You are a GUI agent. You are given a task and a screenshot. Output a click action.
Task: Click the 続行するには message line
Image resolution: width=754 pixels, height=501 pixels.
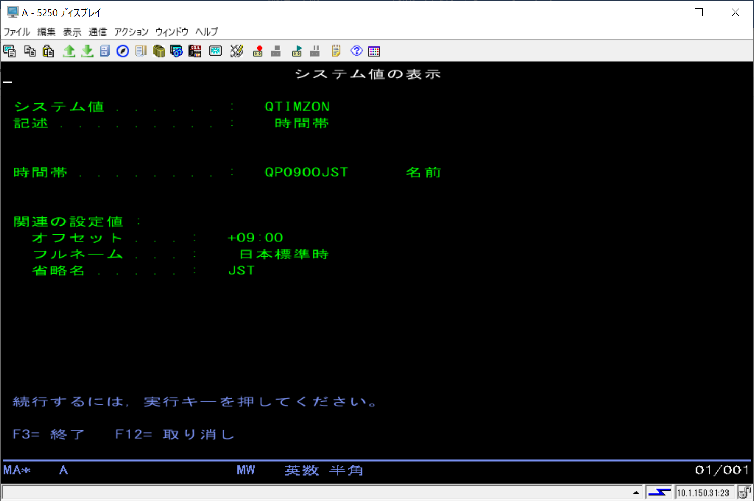(195, 402)
